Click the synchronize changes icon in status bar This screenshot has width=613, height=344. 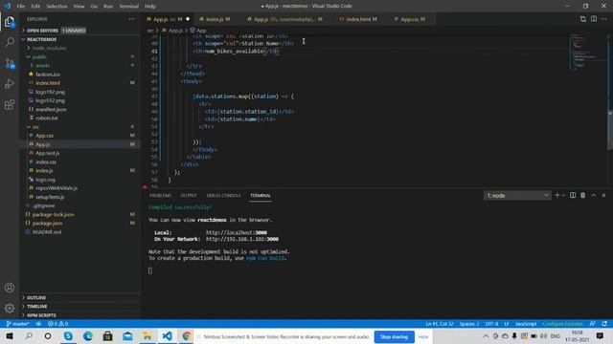tap(38, 324)
